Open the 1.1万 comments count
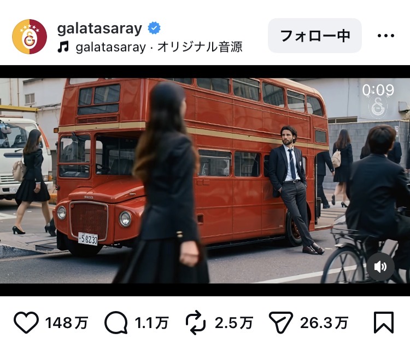The height and width of the screenshot is (339, 410). 151,323
